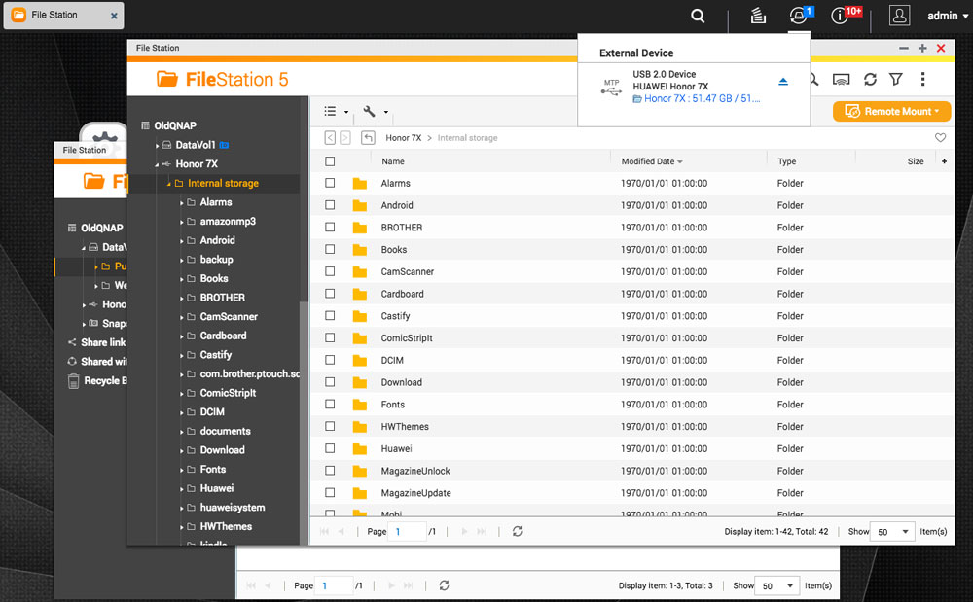Check the box for the Books folder
Screen dimensions: 973x602
(330, 249)
